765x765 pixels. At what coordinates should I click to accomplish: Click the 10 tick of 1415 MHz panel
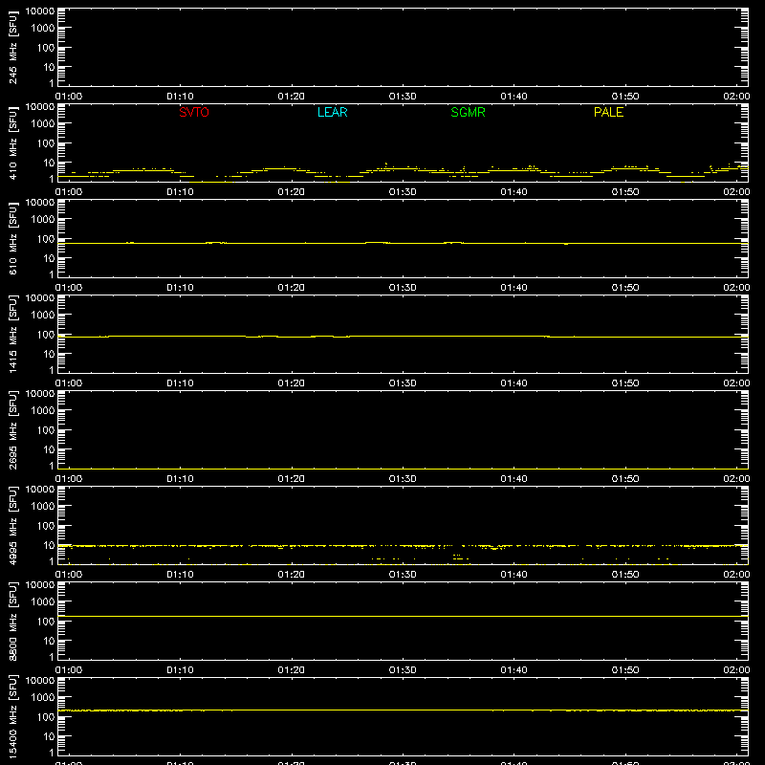[x=49, y=354]
